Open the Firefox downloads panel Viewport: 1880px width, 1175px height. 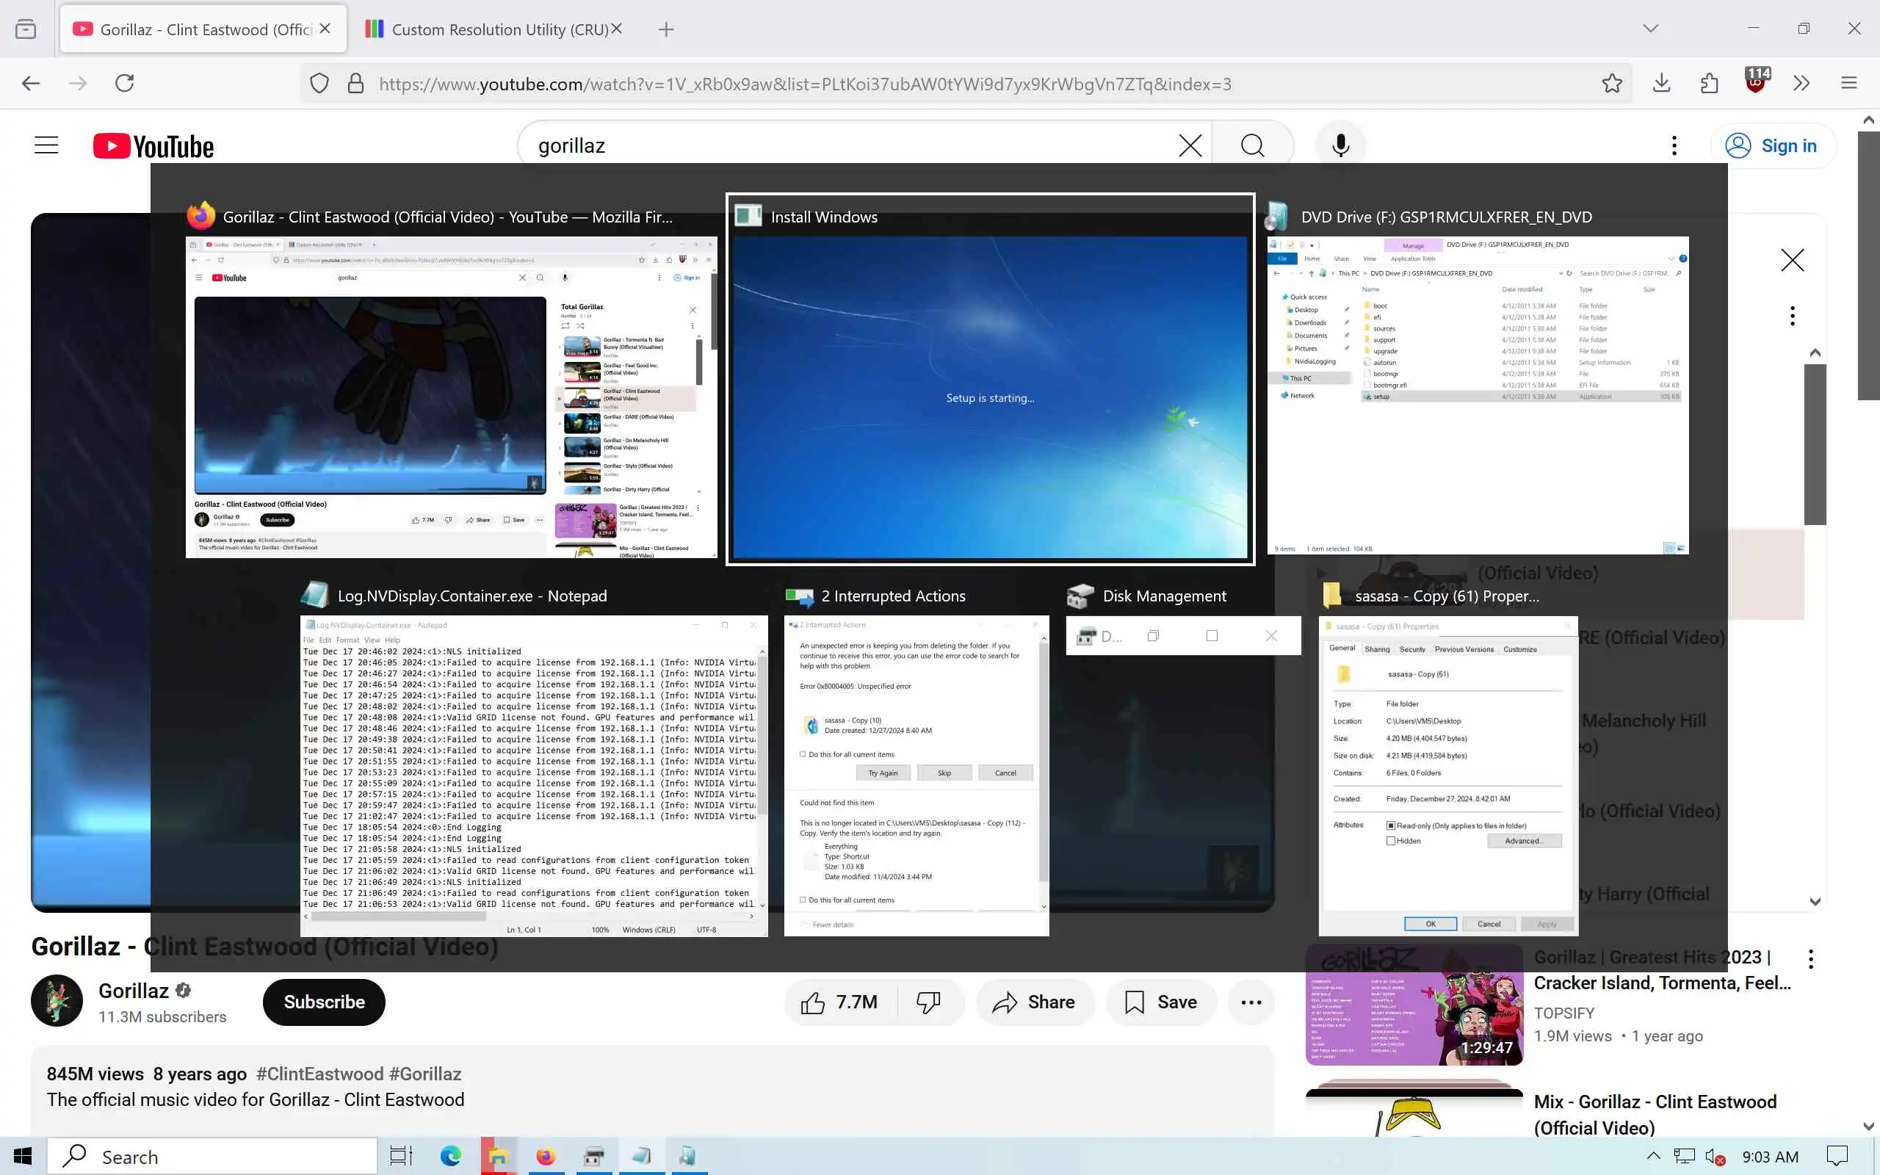click(1661, 83)
